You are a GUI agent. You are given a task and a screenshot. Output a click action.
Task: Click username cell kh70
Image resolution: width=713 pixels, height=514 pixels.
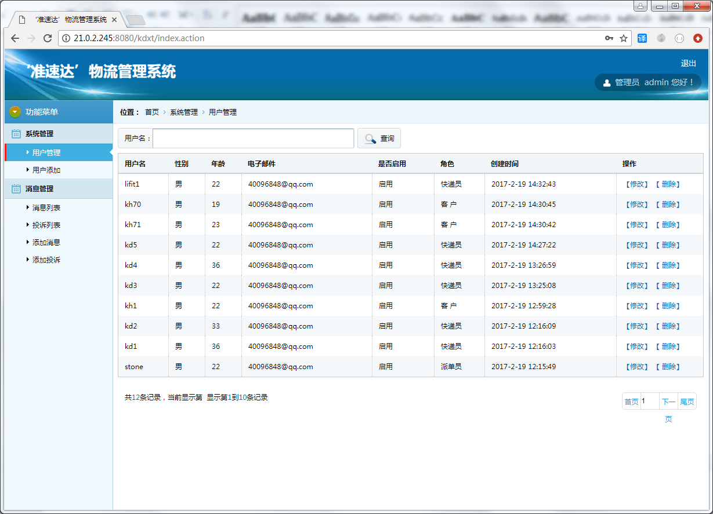[133, 204]
